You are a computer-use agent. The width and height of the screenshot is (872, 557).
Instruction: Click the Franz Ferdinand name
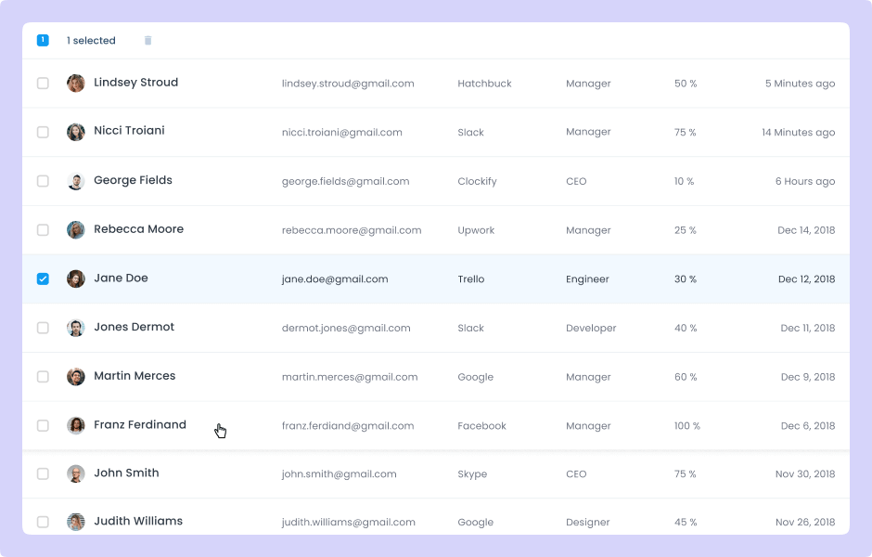140,425
